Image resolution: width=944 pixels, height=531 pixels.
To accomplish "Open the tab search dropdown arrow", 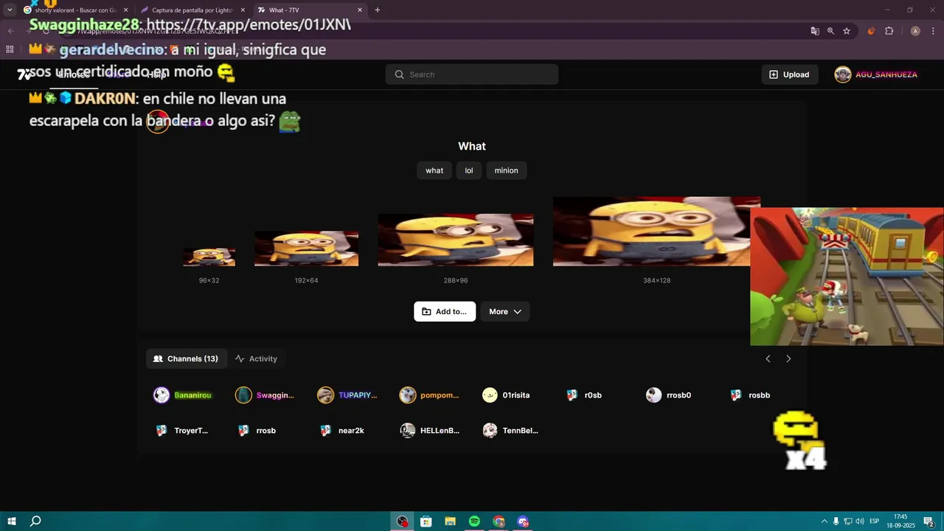I will [x=10, y=10].
